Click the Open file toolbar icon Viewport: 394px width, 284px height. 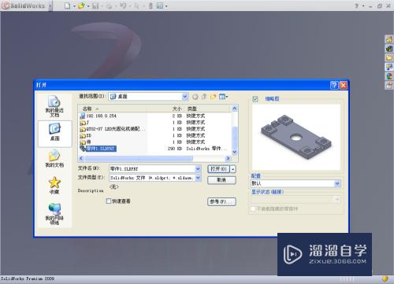click(81, 6)
